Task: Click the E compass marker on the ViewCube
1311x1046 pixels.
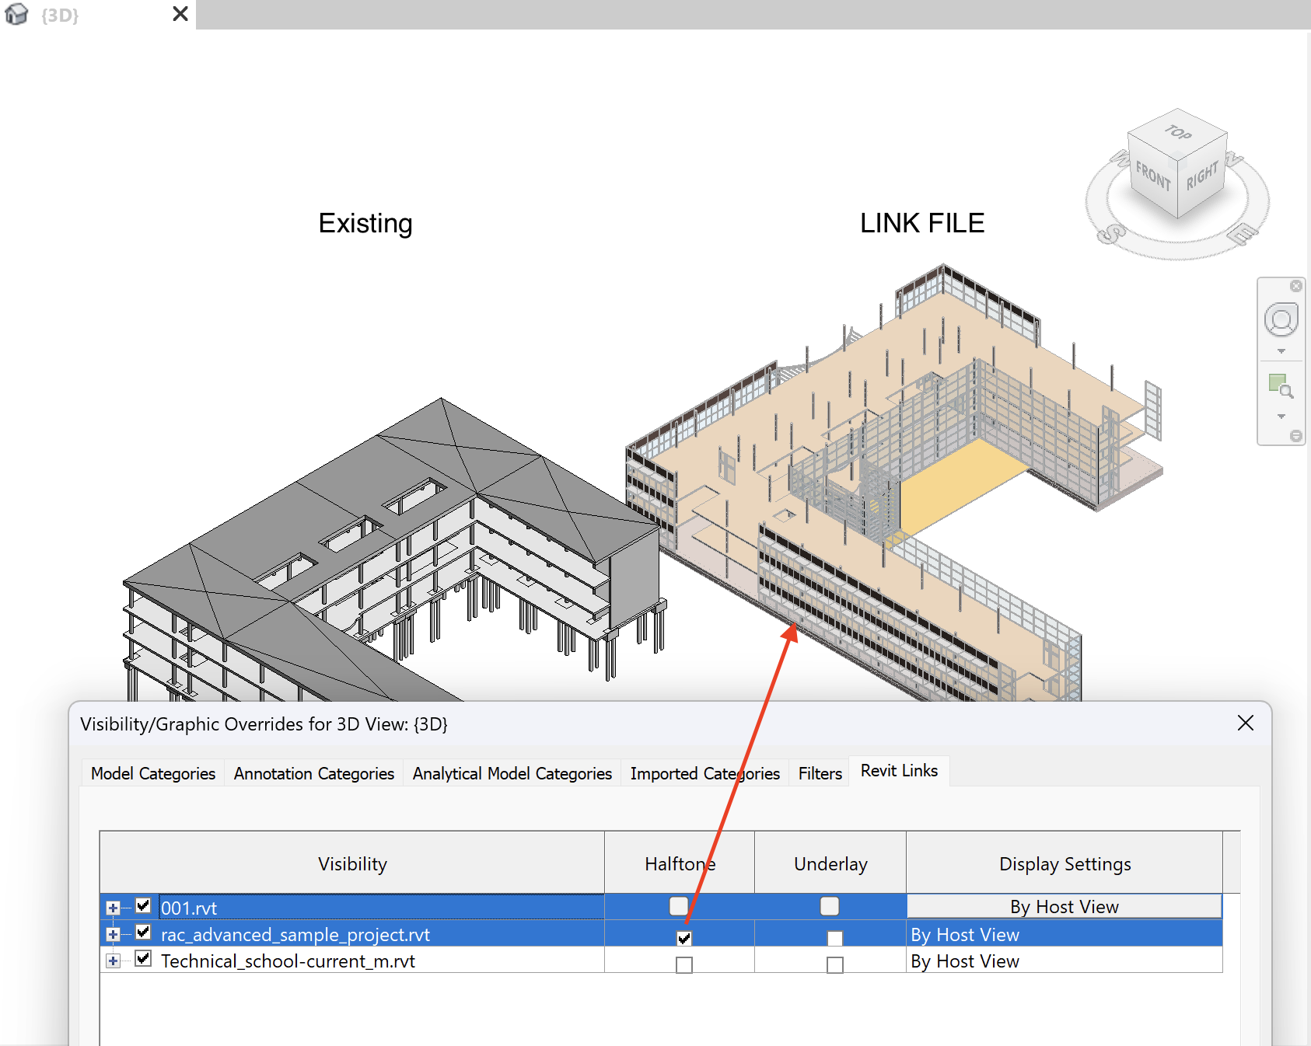Action: pos(1243,232)
